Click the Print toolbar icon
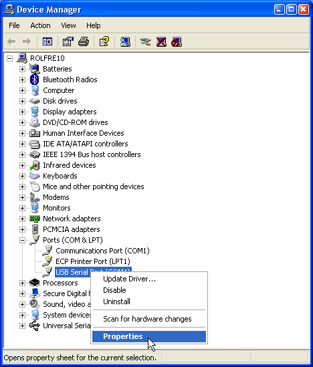 (84, 41)
